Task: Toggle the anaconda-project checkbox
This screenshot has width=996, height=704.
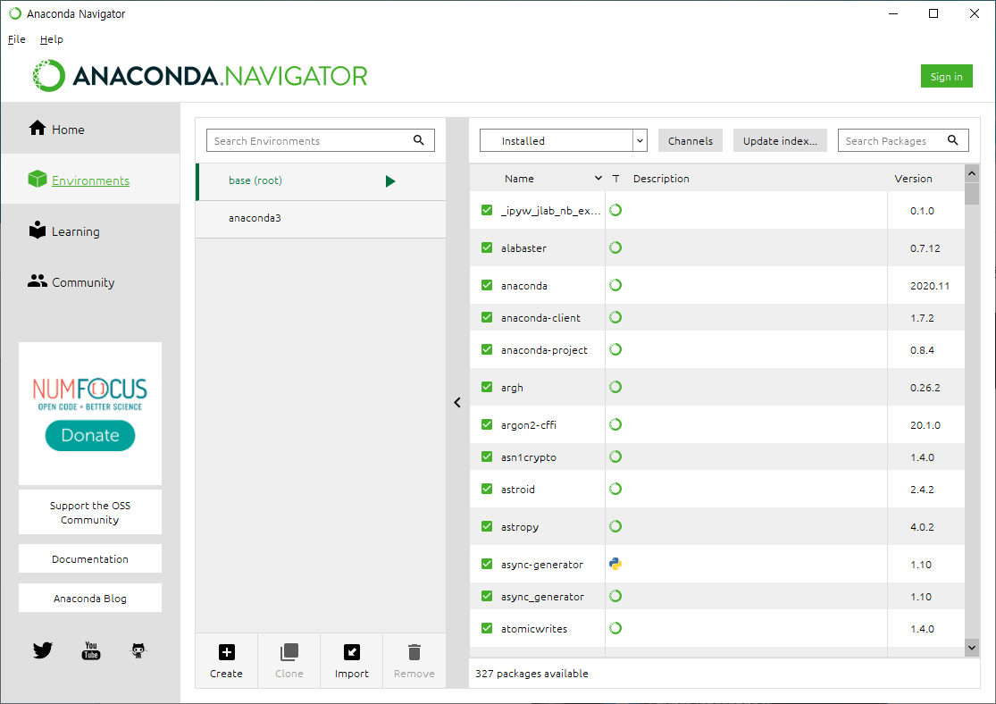Action: (487, 349)
